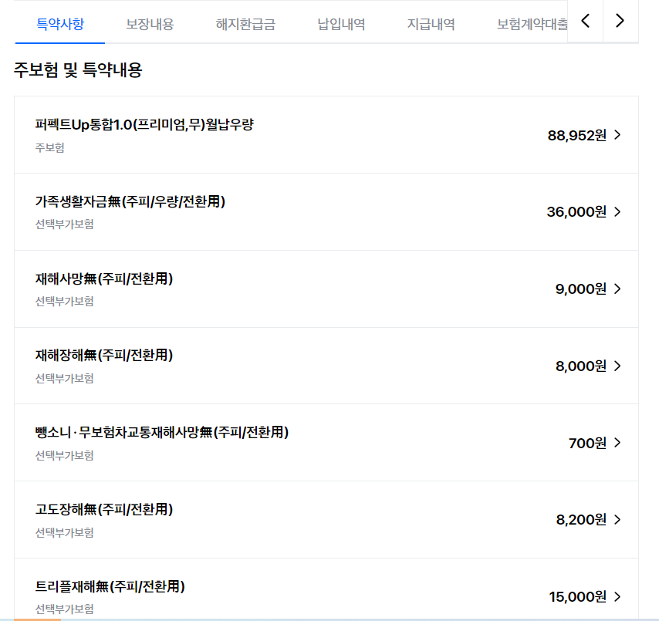The image size is (659, 621).
Task: Open 퍼펙트Up통합1.0 main insurance item
Action: click(144, 125)
